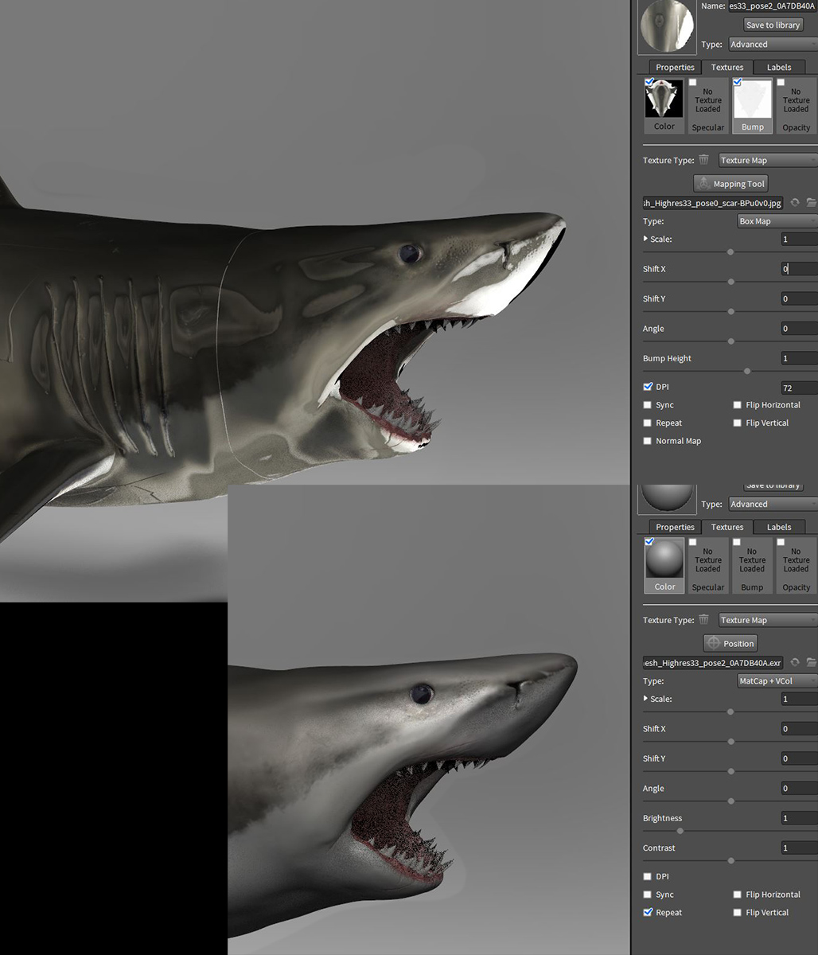The width and height of the screenshot is (818, 955).
Task: Expand the upper Scale disclosure triangle
Action: [646, 239]
